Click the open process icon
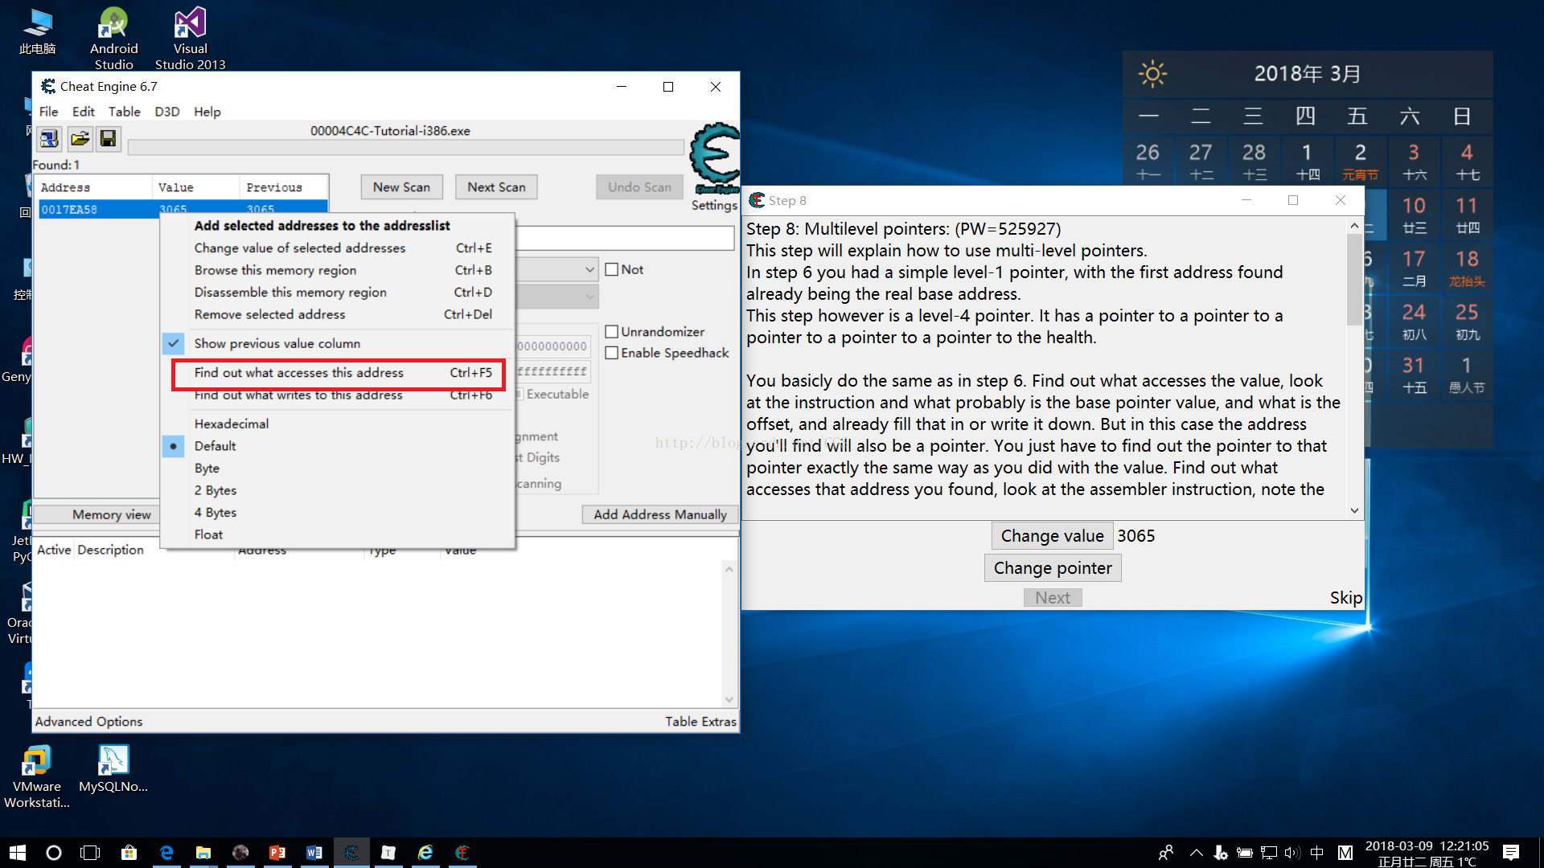 coord(49,139)
